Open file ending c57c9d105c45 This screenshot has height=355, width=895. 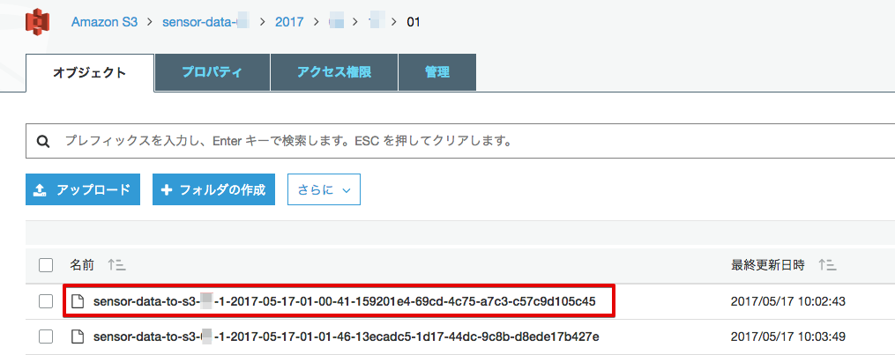tap(344, 301)
